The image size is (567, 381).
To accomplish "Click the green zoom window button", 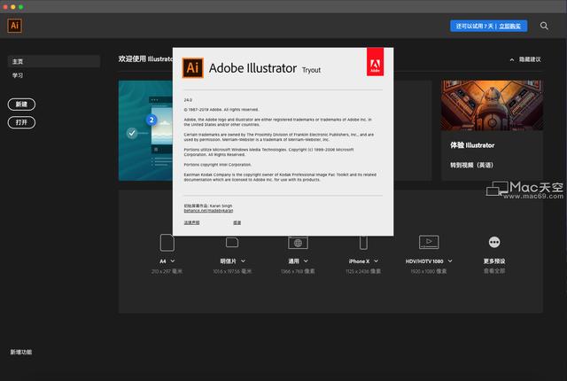I will coord(21,7).
